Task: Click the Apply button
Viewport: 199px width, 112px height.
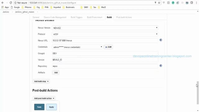Action: pyautogui.click(x=51, y=107)
